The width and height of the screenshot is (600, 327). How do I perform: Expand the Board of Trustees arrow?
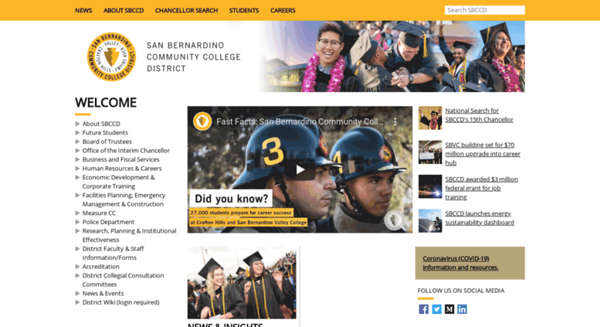[77, 141]
